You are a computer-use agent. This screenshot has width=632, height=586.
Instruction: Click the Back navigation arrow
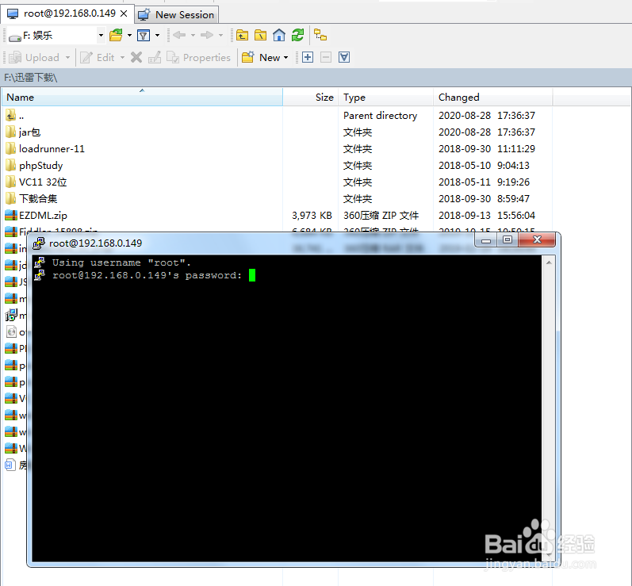[x=179, y=36]
